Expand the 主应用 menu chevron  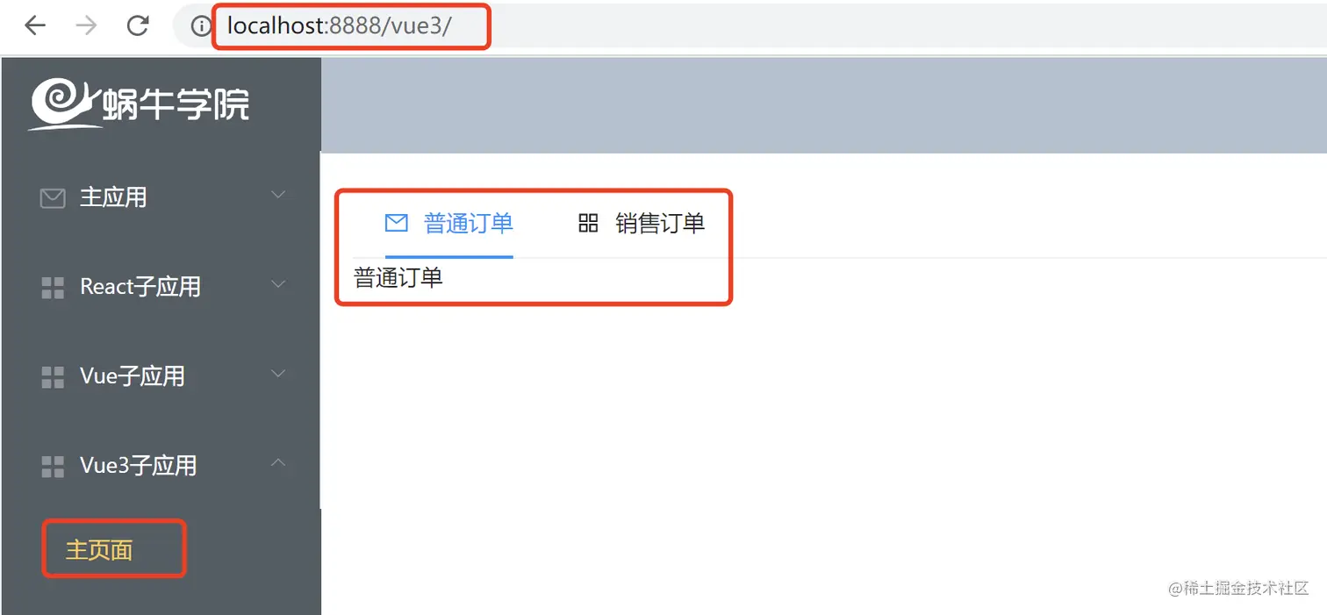278,195
